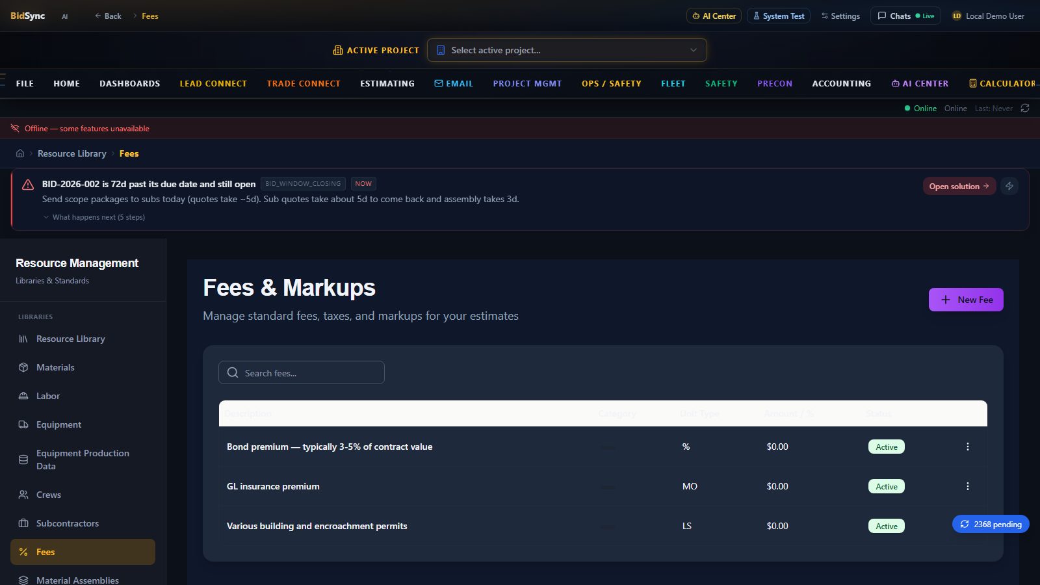The image size is (1040, 585).
Task: Open three-dot menu for Bond premium row
Action: [x=968, y=447]
